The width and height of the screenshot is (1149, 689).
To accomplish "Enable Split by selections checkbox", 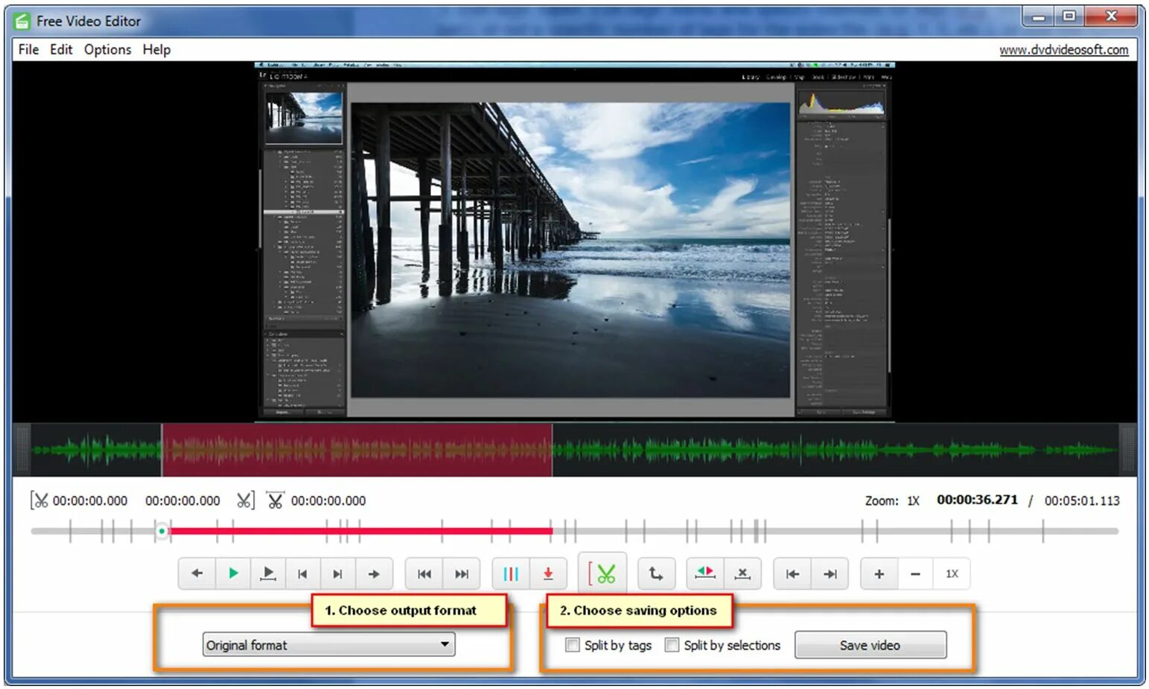I will [x=672, y=645].
